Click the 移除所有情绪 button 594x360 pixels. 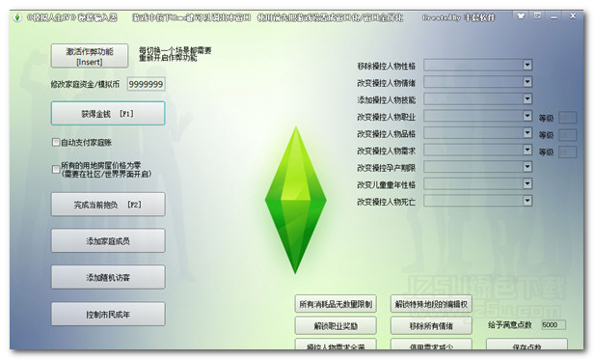pyautogui.click(x=431, y=326)
